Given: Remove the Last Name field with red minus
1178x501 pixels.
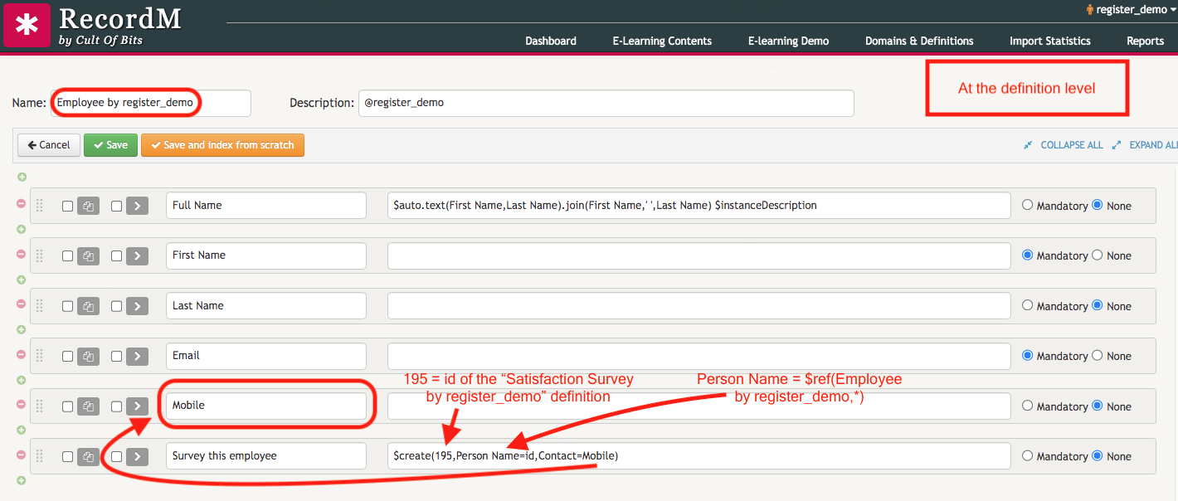Looking at the screenshot, I should tap(22, 304).
